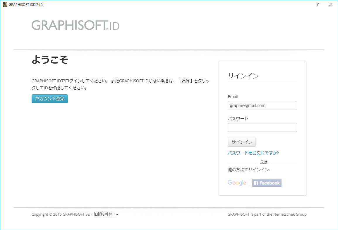The height and width of the screenshot is (230, 338).
Task: Focus the パスワード input field
Action: click(x=262, y=127)
